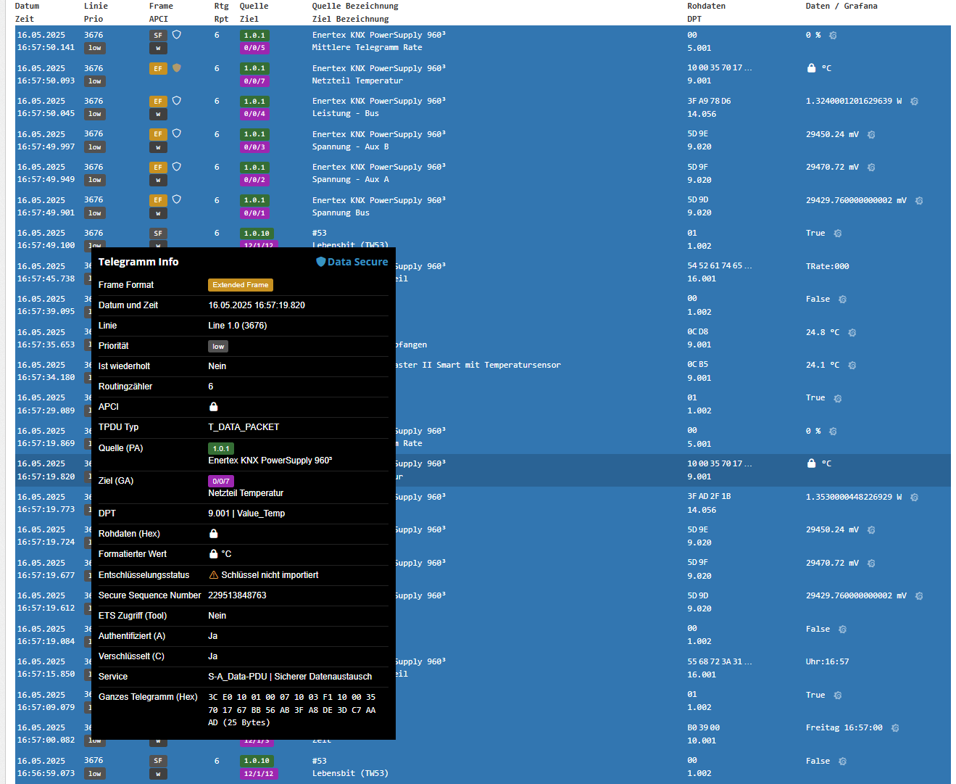Click the gear icon by 29429.76 mV at 16:57:49.901

919,201
